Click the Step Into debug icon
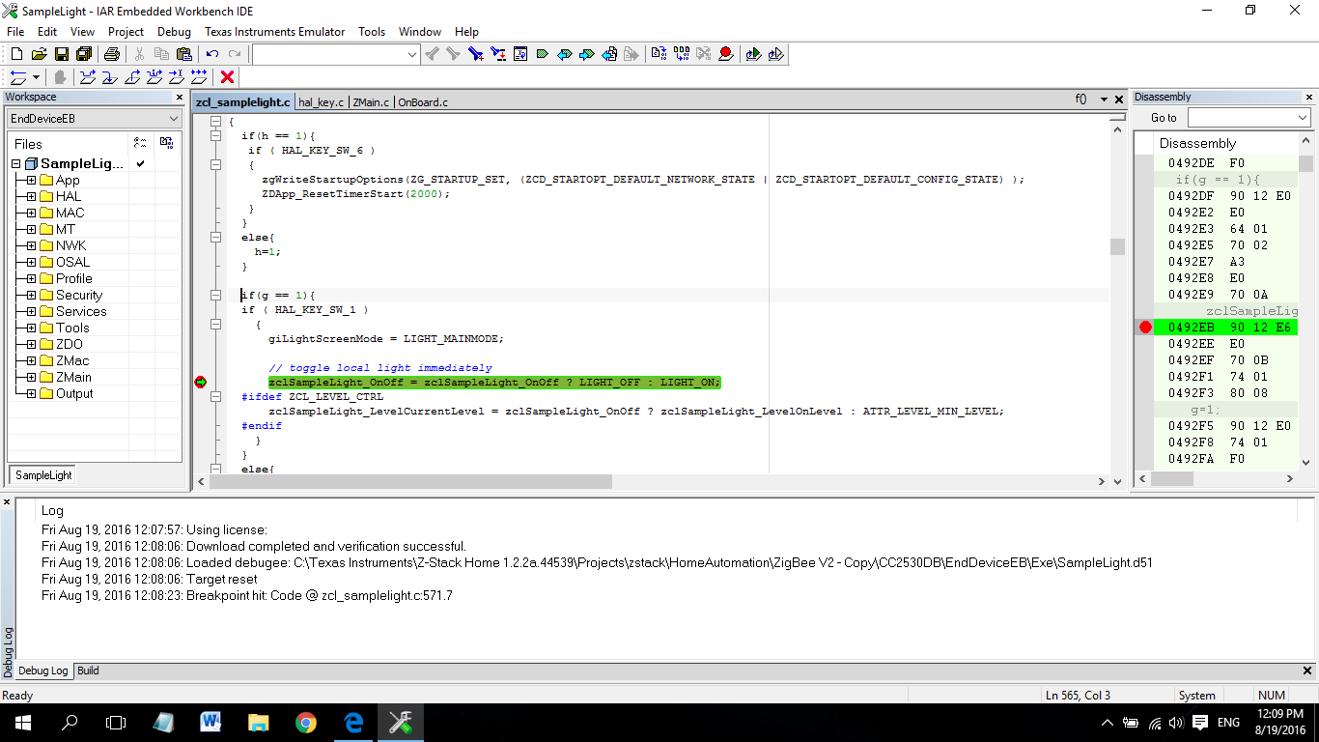The image size is (1319, 742). click(x=110, y=77)
